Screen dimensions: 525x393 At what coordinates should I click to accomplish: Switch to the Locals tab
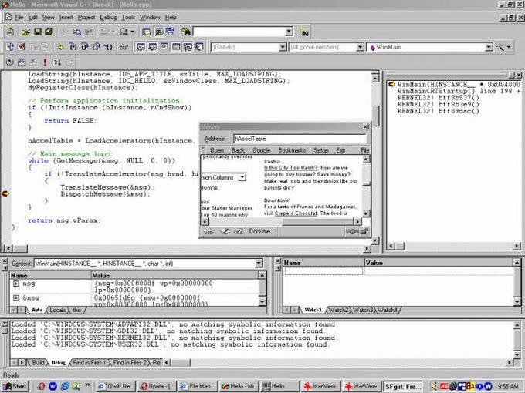tap(58, 310)
